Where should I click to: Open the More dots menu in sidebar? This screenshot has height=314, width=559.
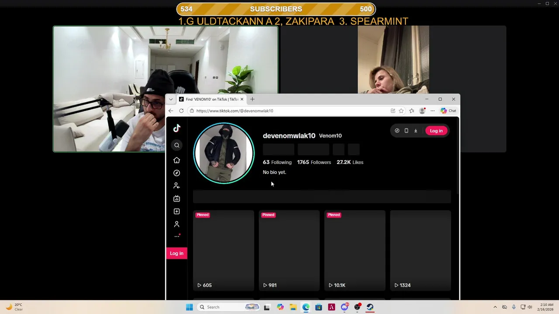point(177,236)
